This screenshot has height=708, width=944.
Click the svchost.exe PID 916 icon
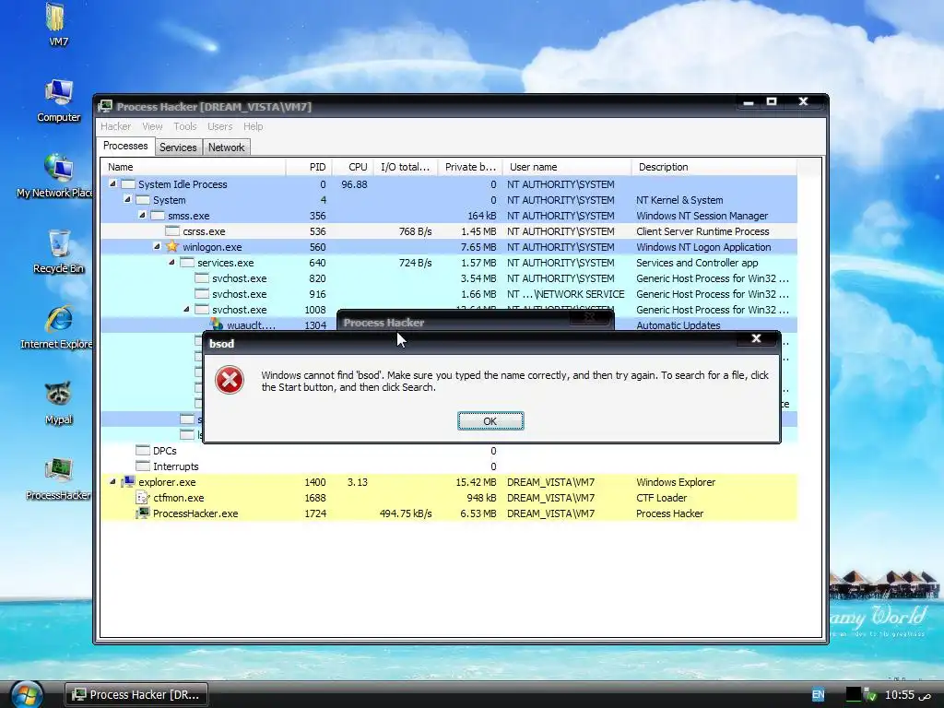point(202,293)
